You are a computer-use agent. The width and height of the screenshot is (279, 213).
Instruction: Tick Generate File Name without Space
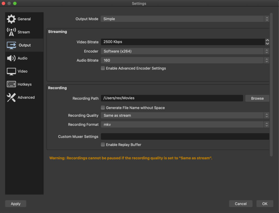click(x=103, y=108)
